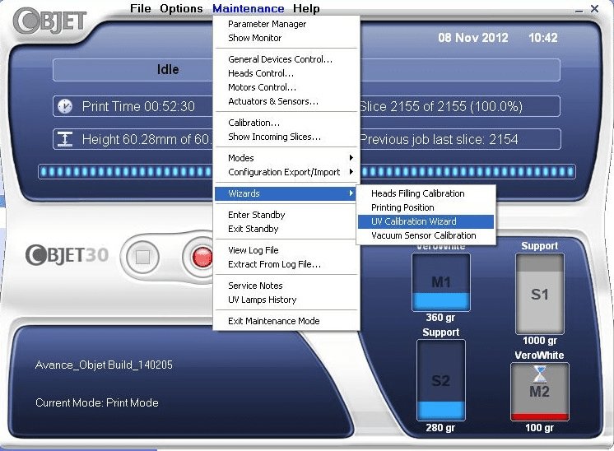Open Service Notes

pyautogui.click(x=286, y=286)
